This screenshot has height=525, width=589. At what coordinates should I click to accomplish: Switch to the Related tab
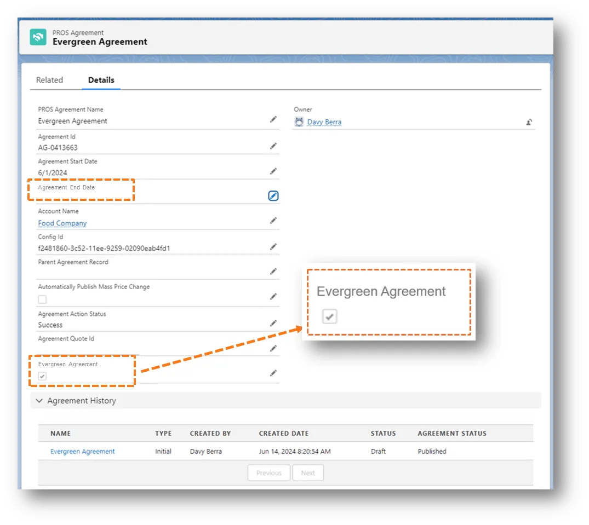[x=49, y=80]
